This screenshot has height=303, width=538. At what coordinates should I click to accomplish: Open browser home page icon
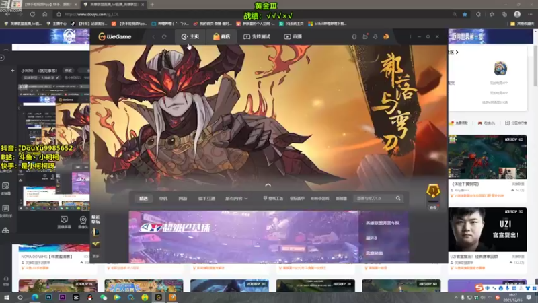[x=44, y=14]
